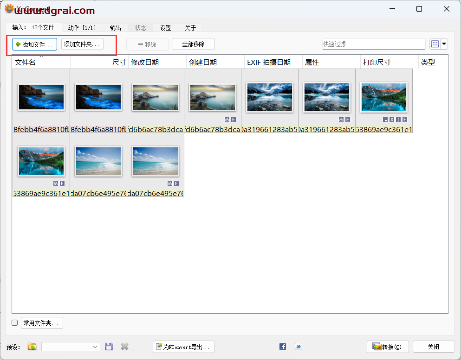Viewport: 461px width, 360px height.
Task: Select sunset coast thumbnail with E badge
Action: tap(213, 97)
